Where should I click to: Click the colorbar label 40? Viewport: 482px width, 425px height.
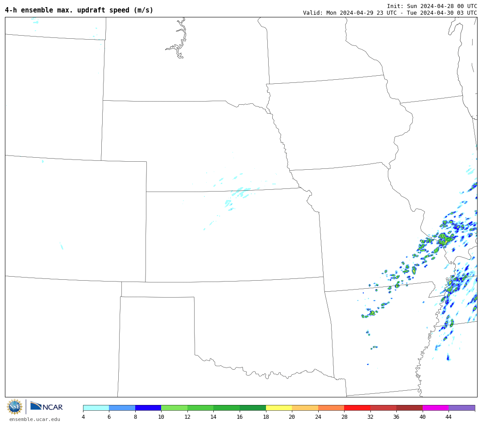(x=423, y=417)
